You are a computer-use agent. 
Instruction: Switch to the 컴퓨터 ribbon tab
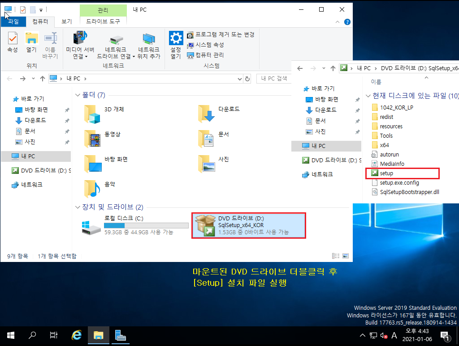pos(40,21)
